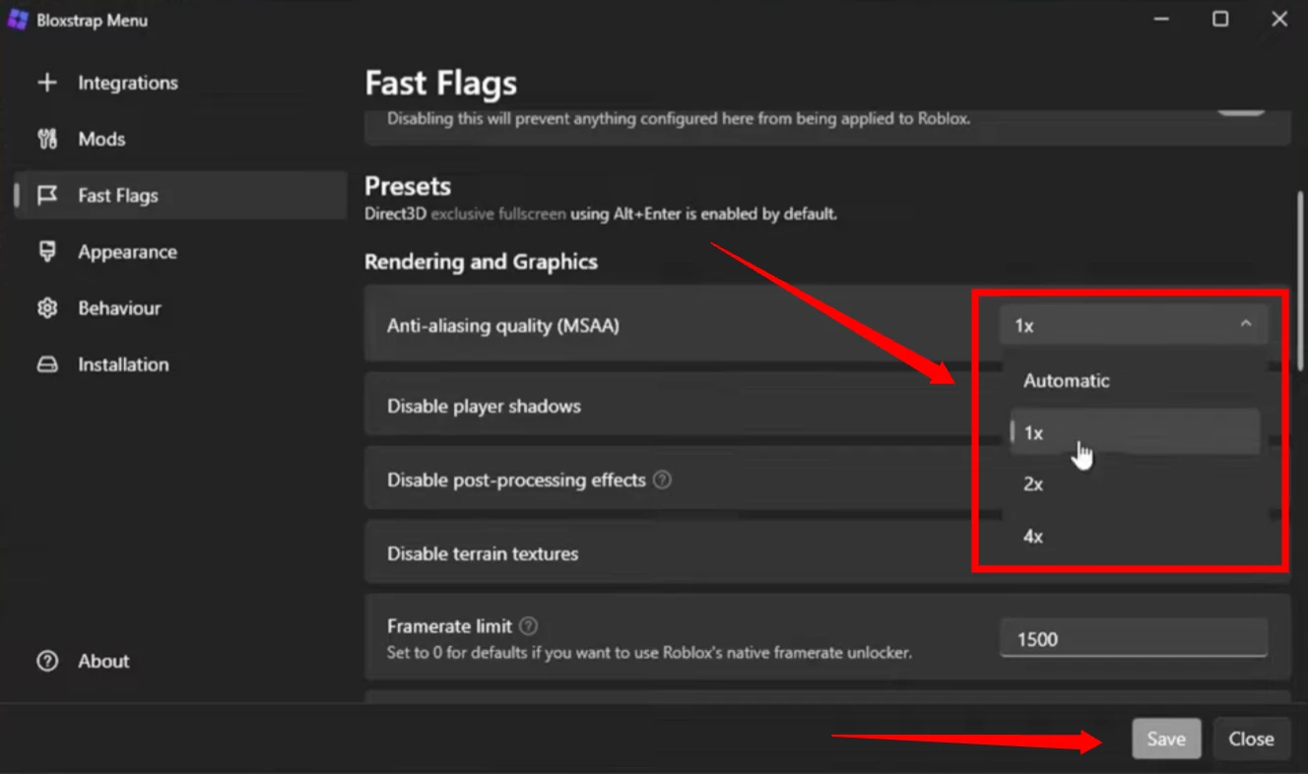Click the vertical scrollbar of settings list
Screen dimensions: 1308x774
1301,280
